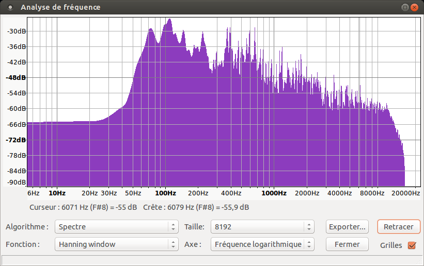424x266 pixels.
Task: Click the spectrum peak near 100Hz
Action: point(169,20)
